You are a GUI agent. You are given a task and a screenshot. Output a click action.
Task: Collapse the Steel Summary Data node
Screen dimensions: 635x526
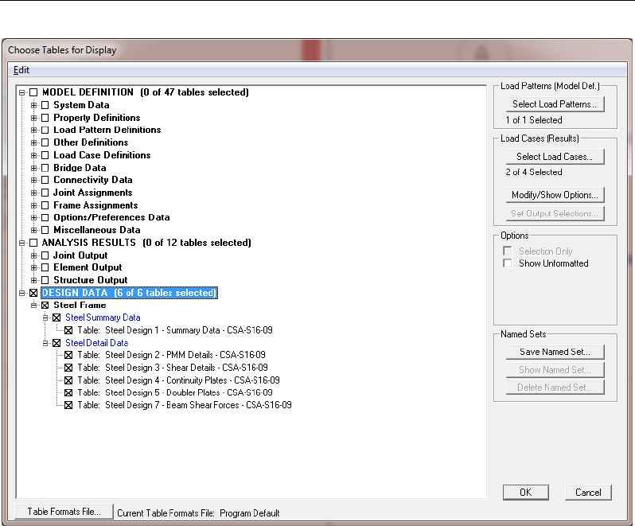pos(45,318)
